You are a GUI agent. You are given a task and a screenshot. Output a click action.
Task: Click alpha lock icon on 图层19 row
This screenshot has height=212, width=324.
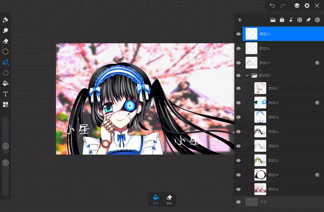pos(317,63)
